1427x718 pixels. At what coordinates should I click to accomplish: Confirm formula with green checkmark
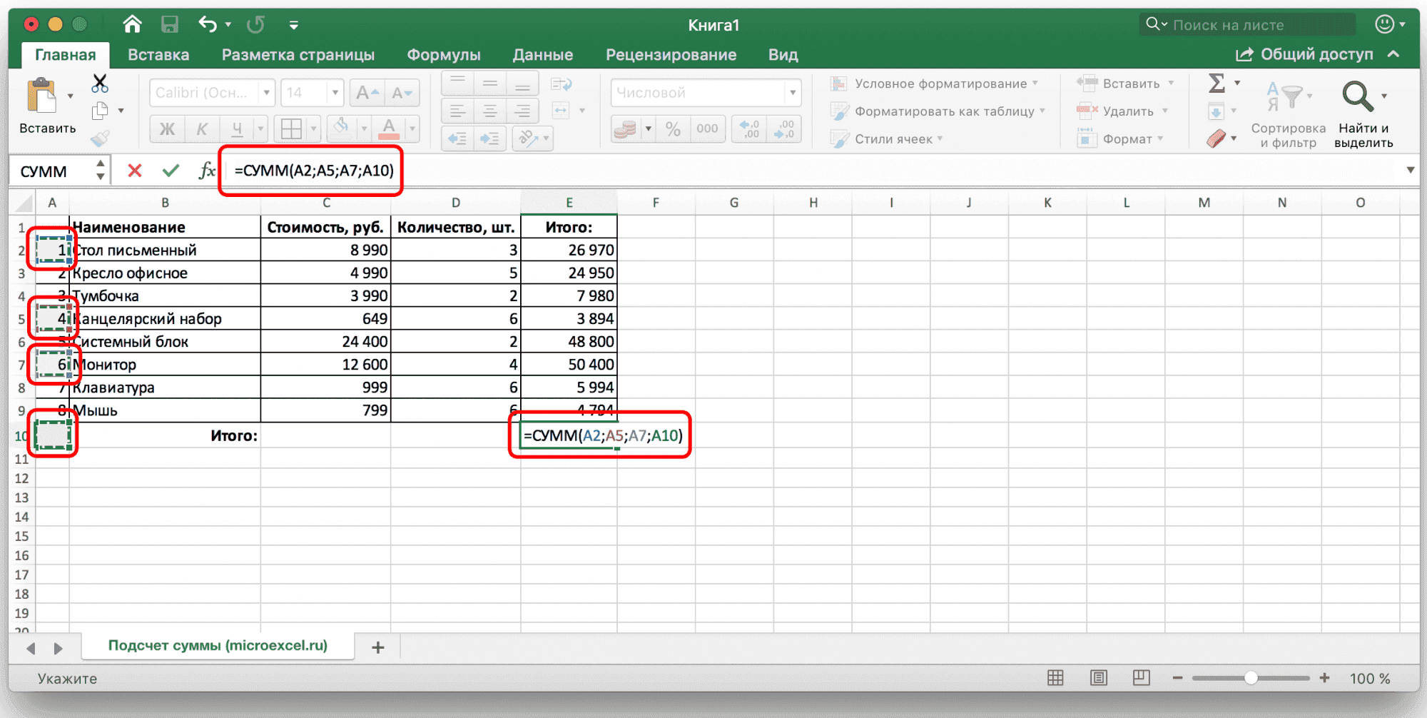click(171, 171)
